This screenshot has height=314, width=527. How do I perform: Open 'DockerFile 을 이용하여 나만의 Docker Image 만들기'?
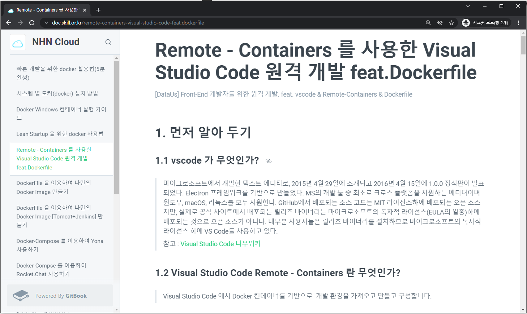point(61,187)
